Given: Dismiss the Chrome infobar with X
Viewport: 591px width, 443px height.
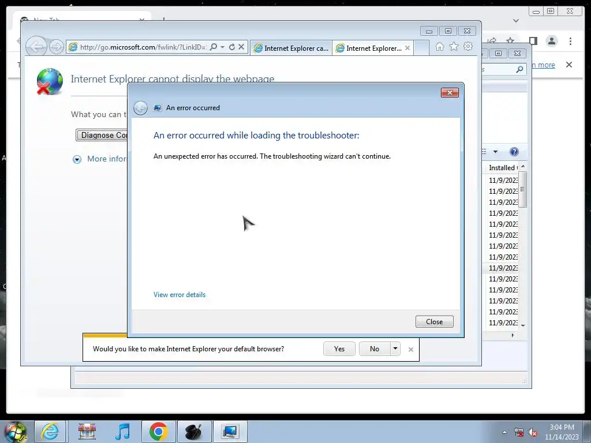Looking at the screenshot, I should pos(569,65).
